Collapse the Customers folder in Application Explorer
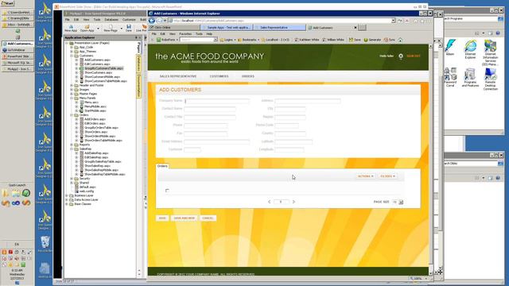 [x=72, y=56]
